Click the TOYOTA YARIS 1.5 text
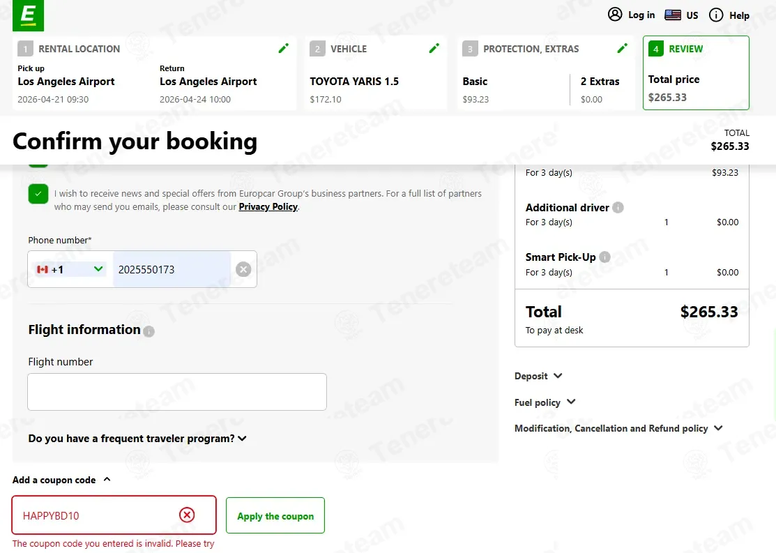The height and width of the screenshot is (553, 776). tap(354, 81)
